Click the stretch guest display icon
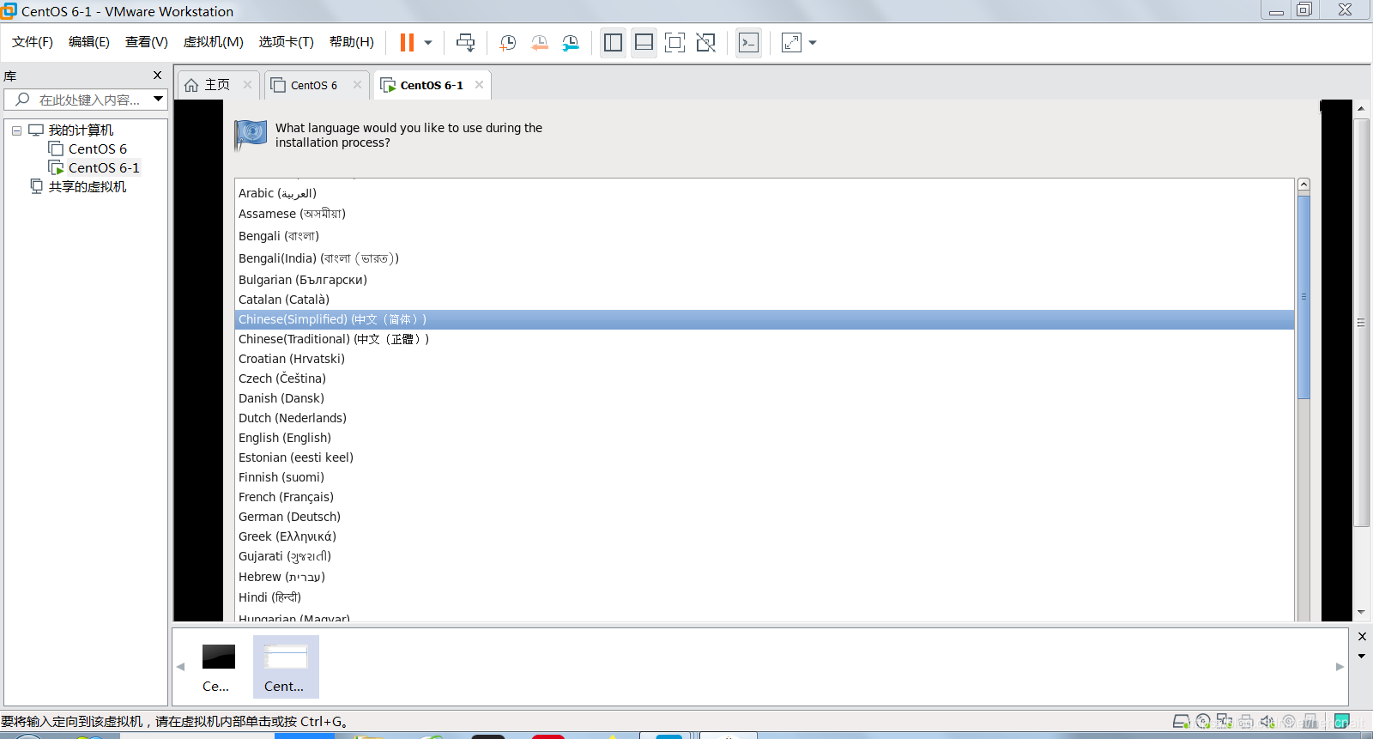 point(791,42)
